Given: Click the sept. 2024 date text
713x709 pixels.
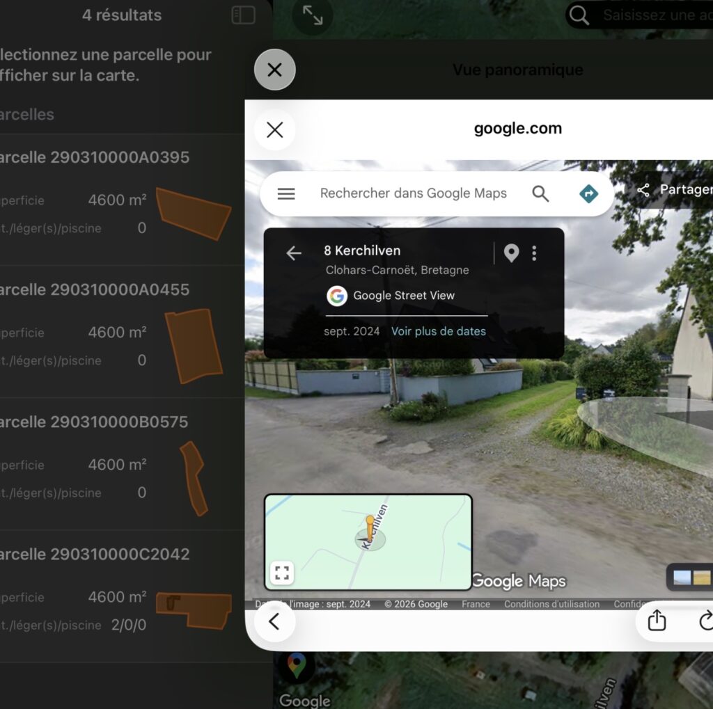Looking at the screenshot, I should [352, 331].
